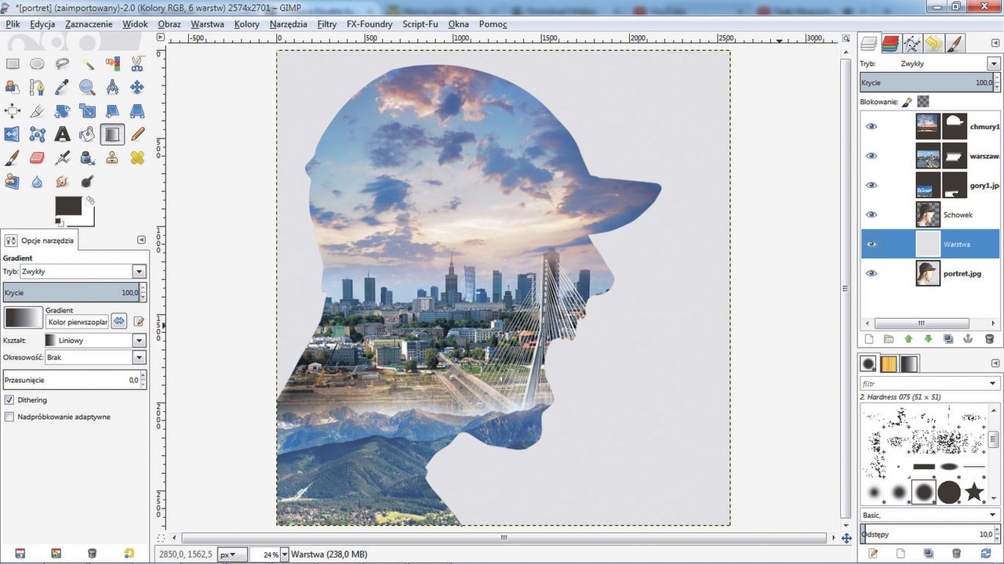Viewport: 1004px width, 564px height.
Task: Open the Kształt Liniowy dropdown
Action: pyautogui.click(x=139, y=341)
